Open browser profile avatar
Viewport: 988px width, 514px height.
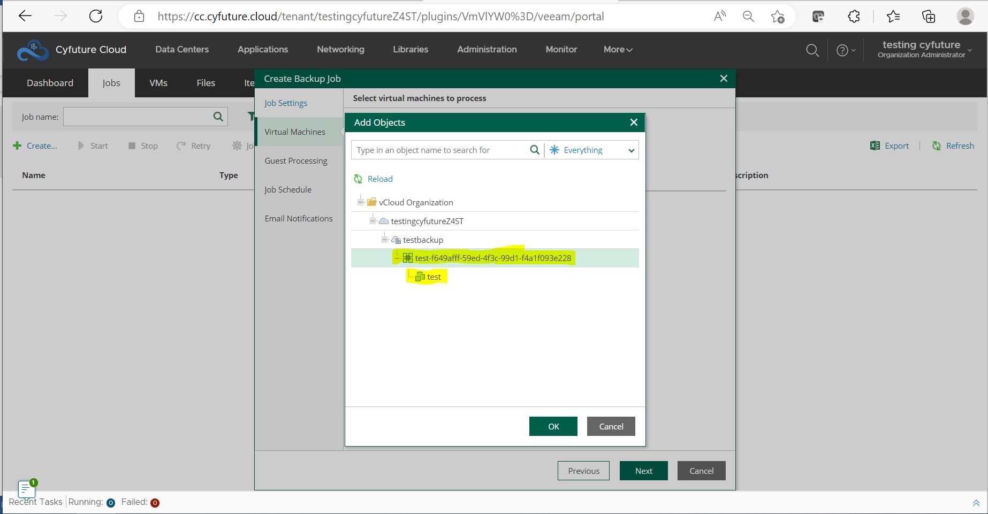pos(965,16)
